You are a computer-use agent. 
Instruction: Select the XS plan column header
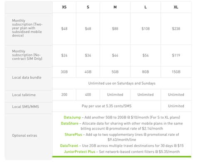click(64, 7)
